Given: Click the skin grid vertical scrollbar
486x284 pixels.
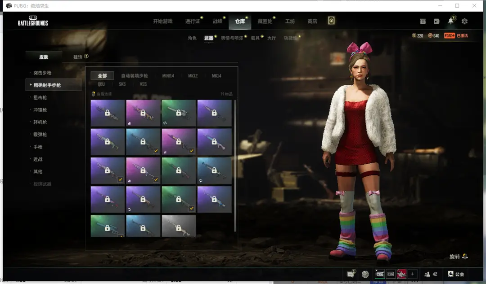Looking at the screenshot, I should point(235,166).
